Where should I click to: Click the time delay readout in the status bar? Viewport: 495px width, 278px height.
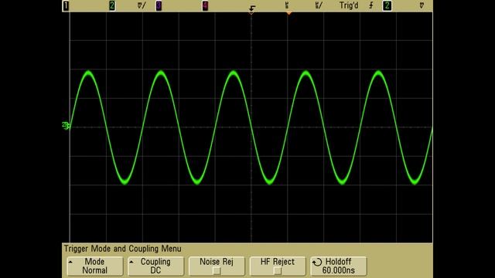point(287,5)
